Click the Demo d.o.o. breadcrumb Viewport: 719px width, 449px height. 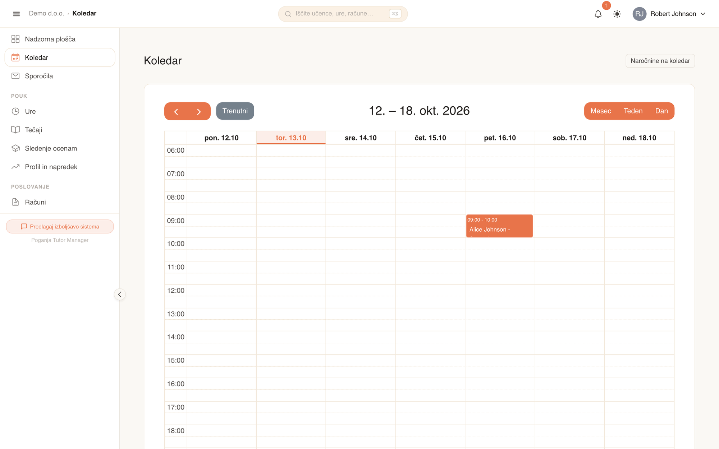[x=46, y=13]
